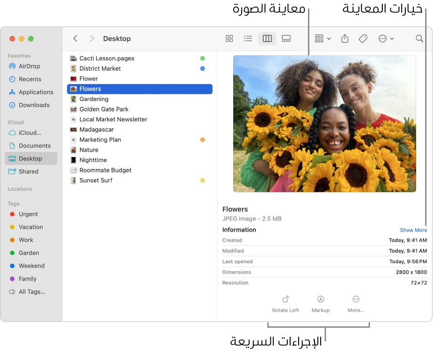Select the Flower file

point(140,79)
